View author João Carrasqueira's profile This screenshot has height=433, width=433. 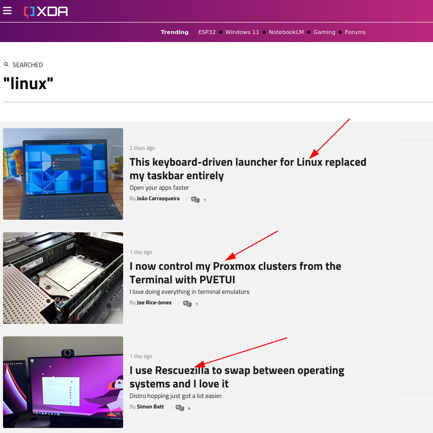pyautogui.click(x=158, y=199)
